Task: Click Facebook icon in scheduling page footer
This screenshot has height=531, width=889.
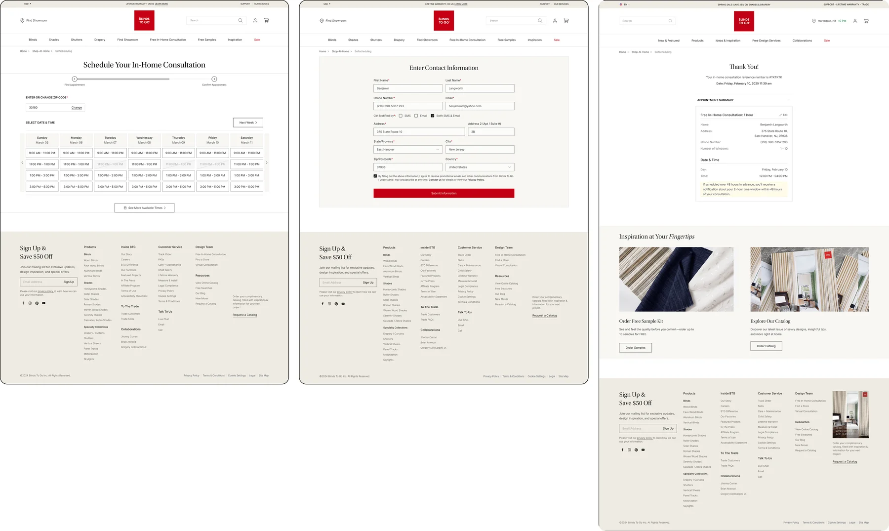Action: point(23,303)
